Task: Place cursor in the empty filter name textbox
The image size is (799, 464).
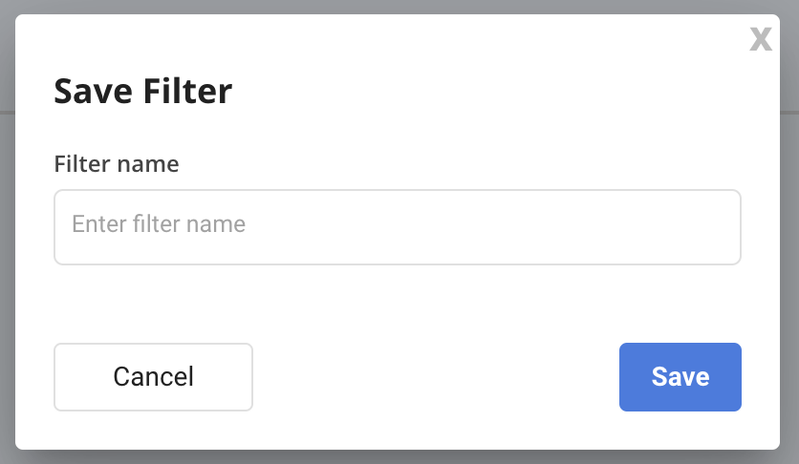Action: pyautogui.click(x=398, y=227)
